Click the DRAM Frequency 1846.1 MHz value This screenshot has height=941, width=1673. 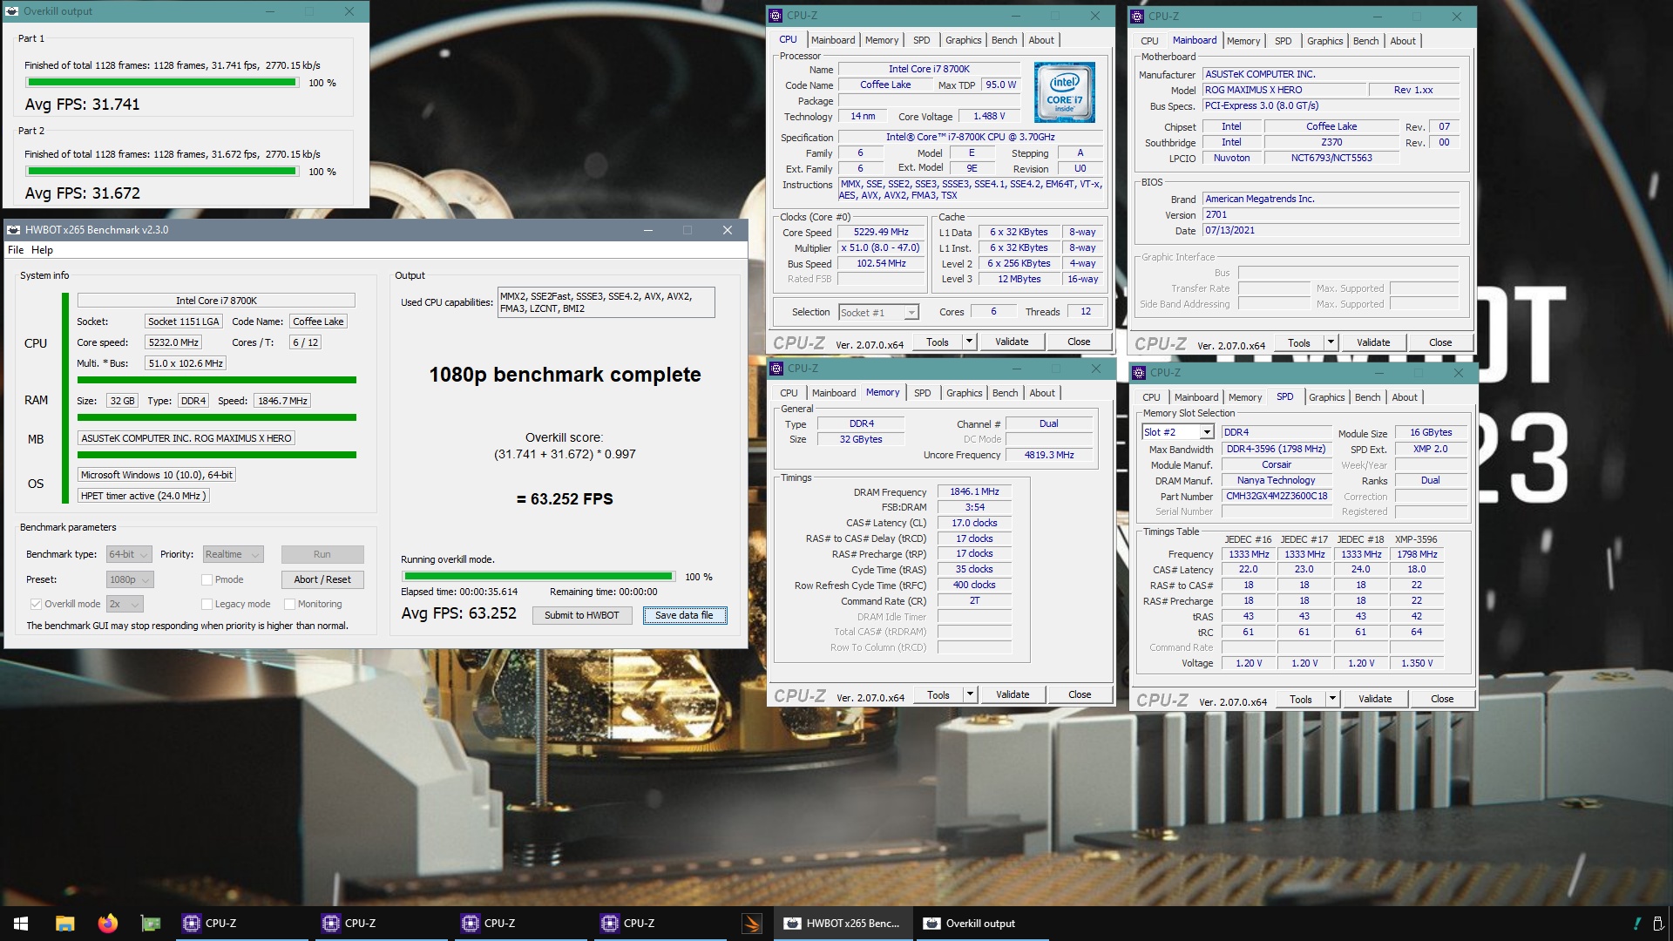(x=974, y=492)
